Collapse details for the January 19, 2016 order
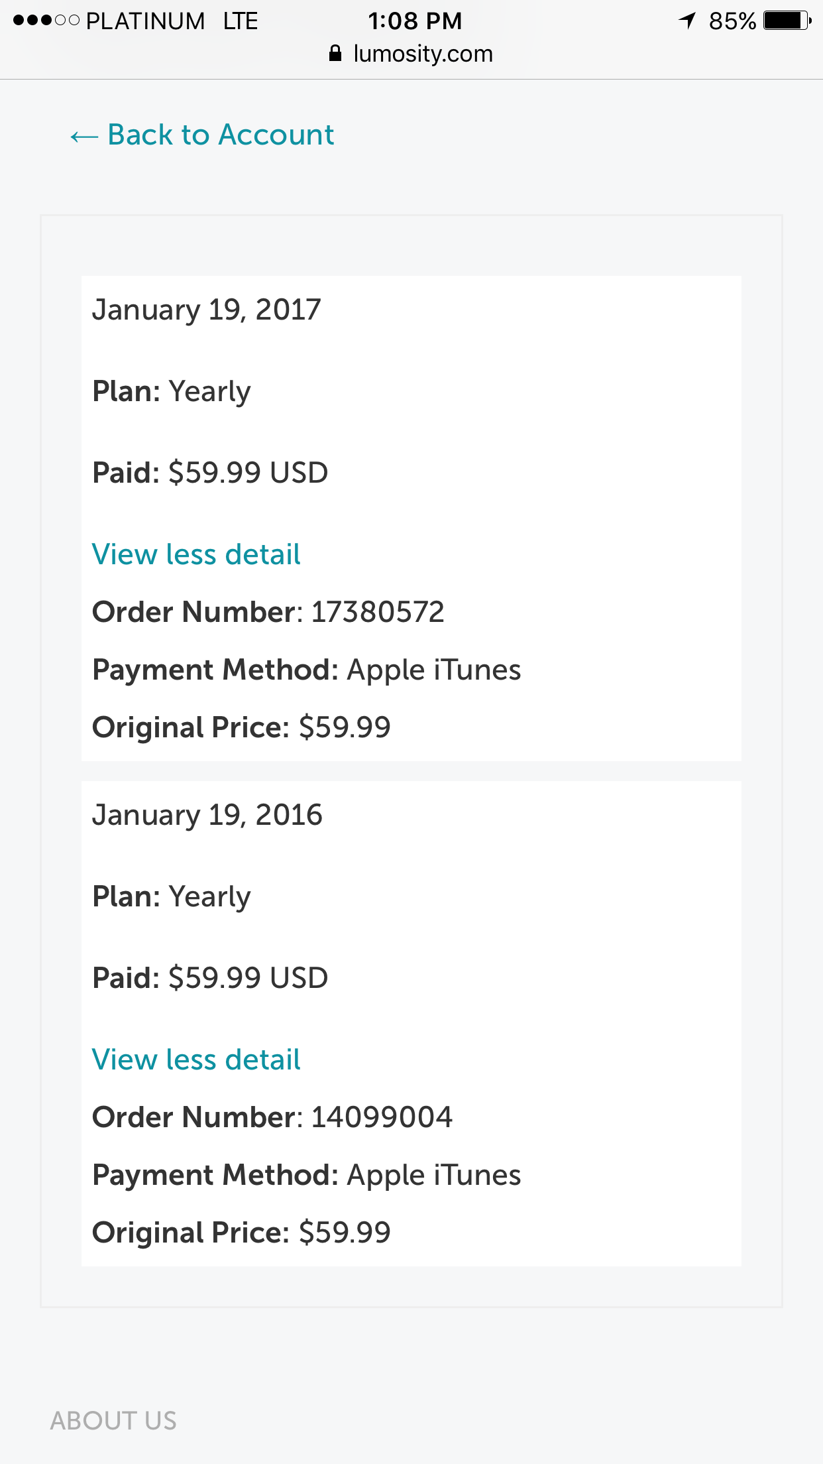823x1464 pixels. coord(196,1060)
